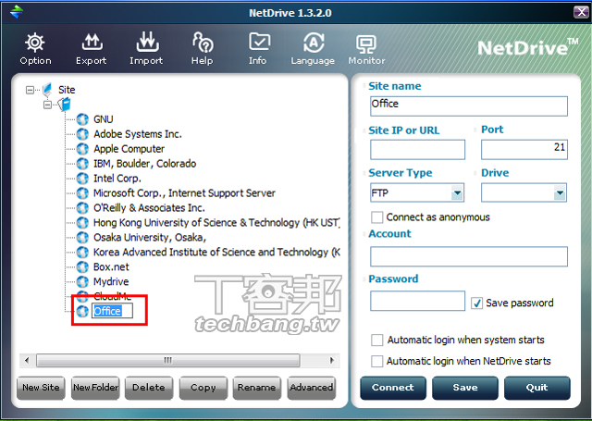592x421 pixels.
Task: Enable Automatic login when NetDrive starts
Action: 376,361
